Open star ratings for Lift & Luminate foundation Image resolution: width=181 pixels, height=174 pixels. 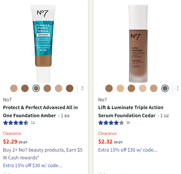[111, 123]
